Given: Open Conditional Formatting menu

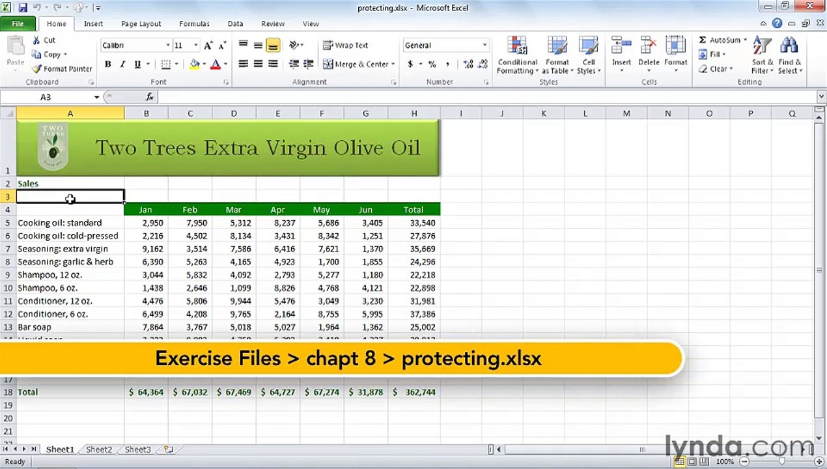Looking at the screenshot, I should [x=518, y=56].
